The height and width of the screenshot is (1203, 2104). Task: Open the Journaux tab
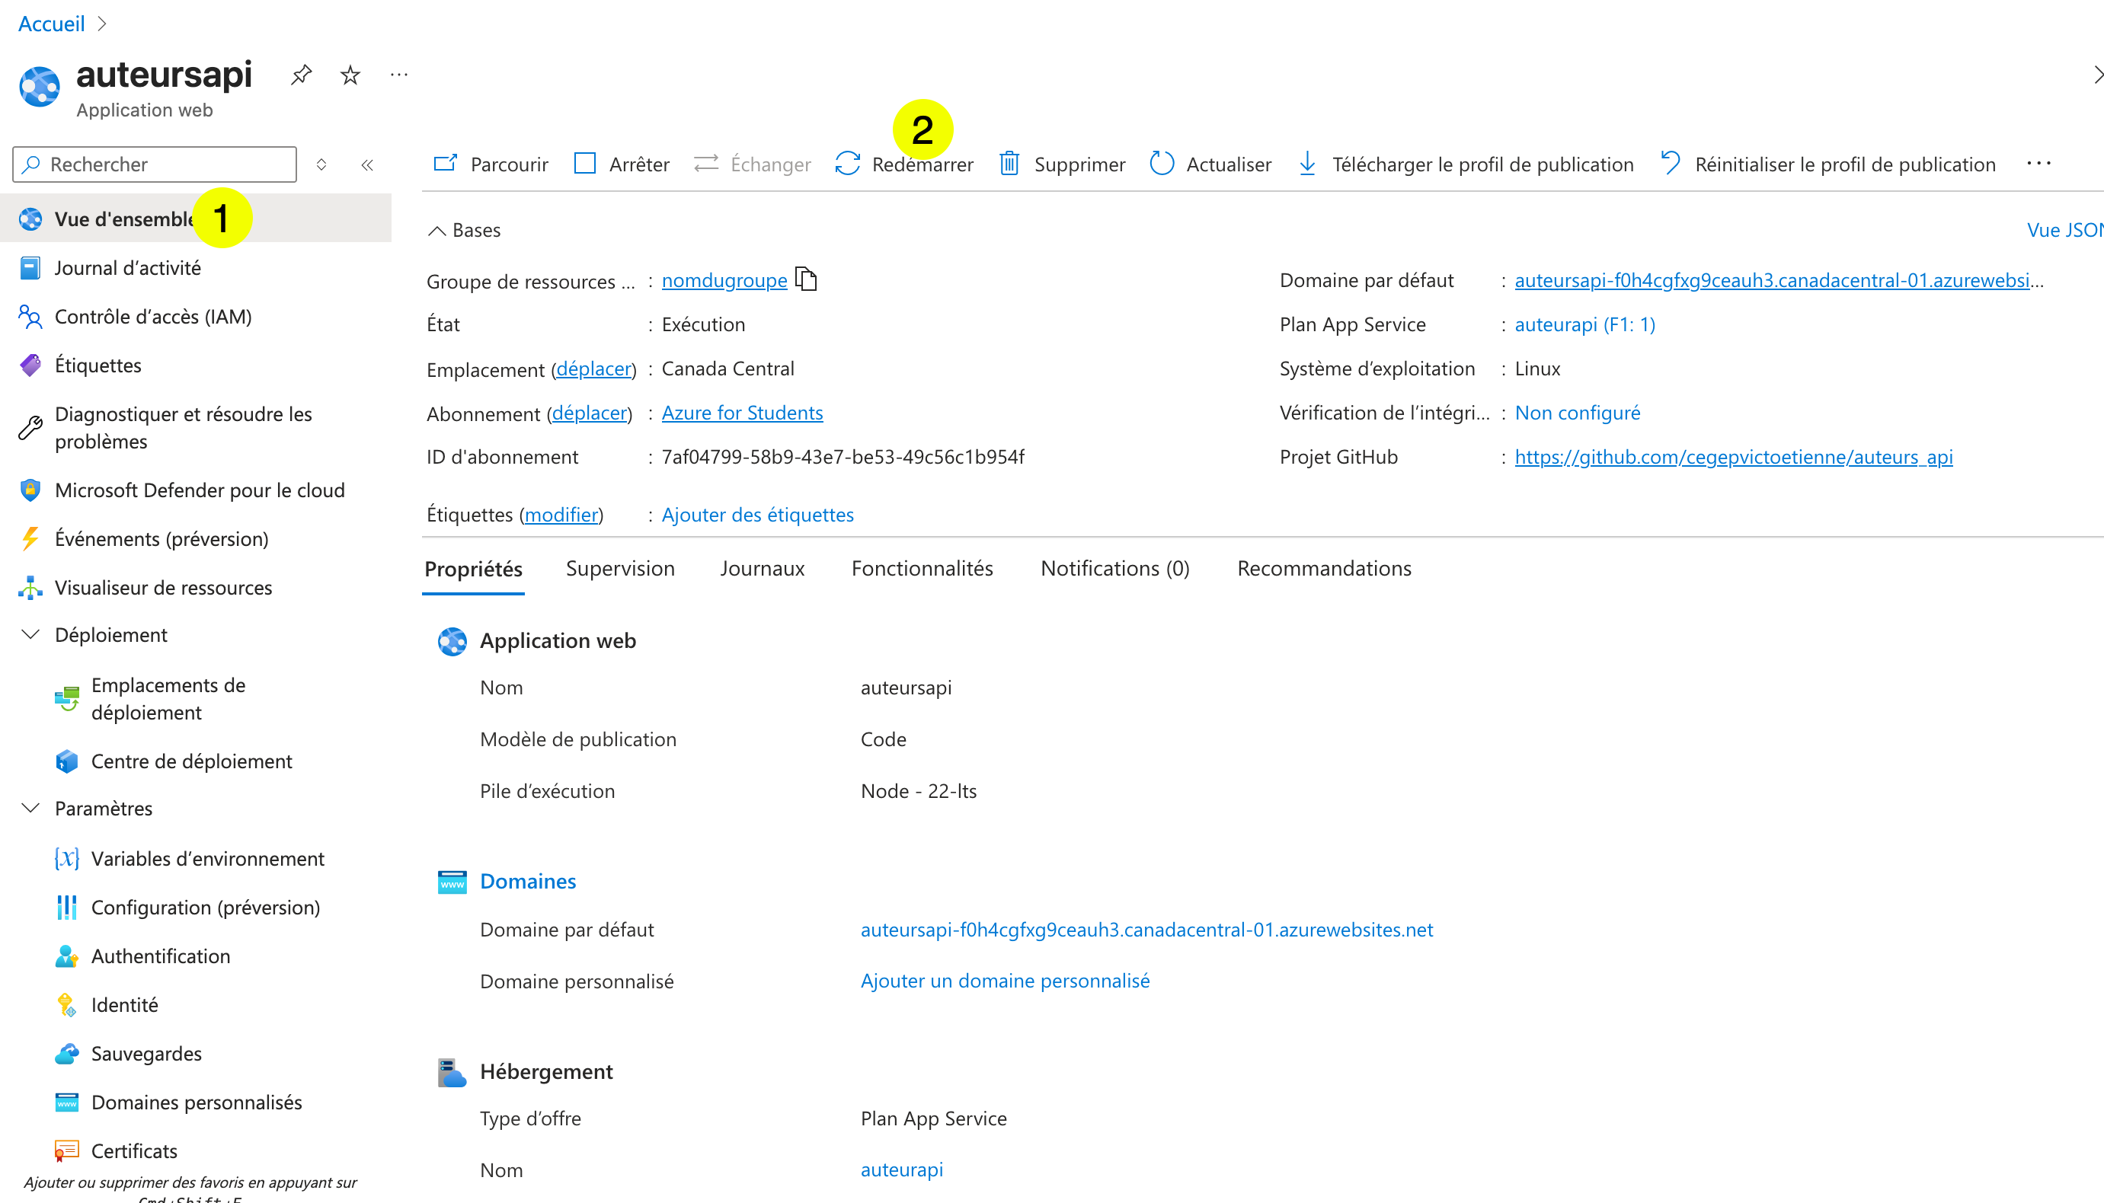click(x=762, y=569)
